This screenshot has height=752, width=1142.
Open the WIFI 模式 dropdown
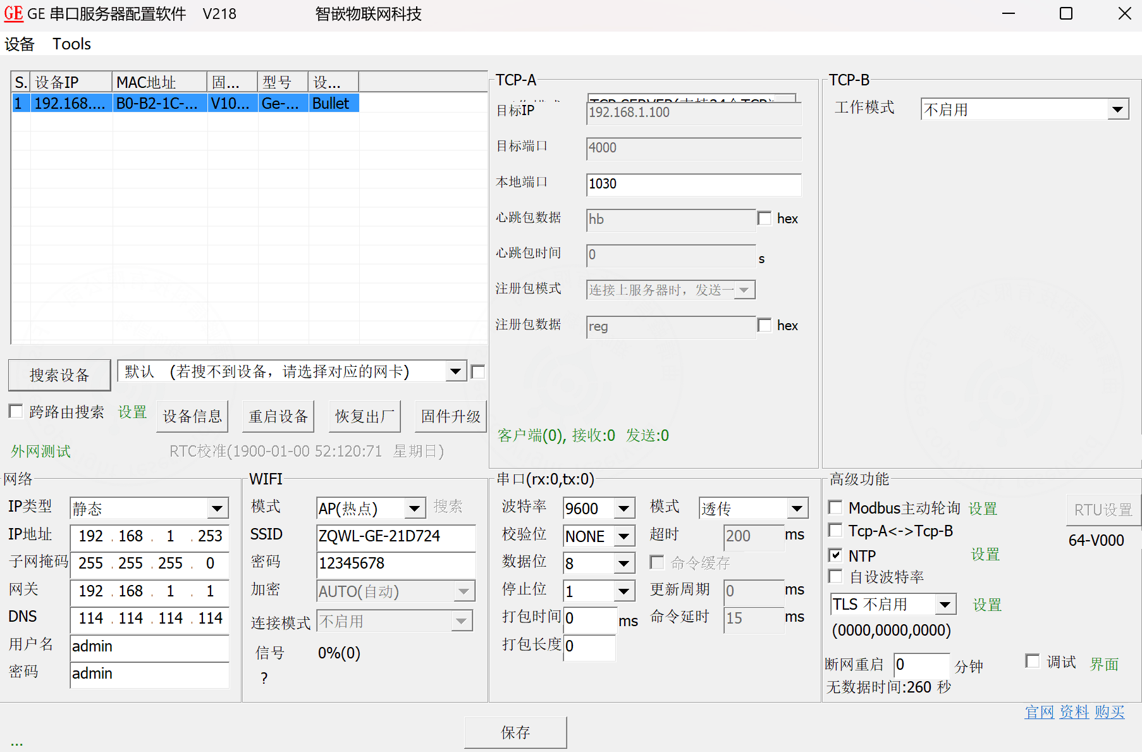415,508
